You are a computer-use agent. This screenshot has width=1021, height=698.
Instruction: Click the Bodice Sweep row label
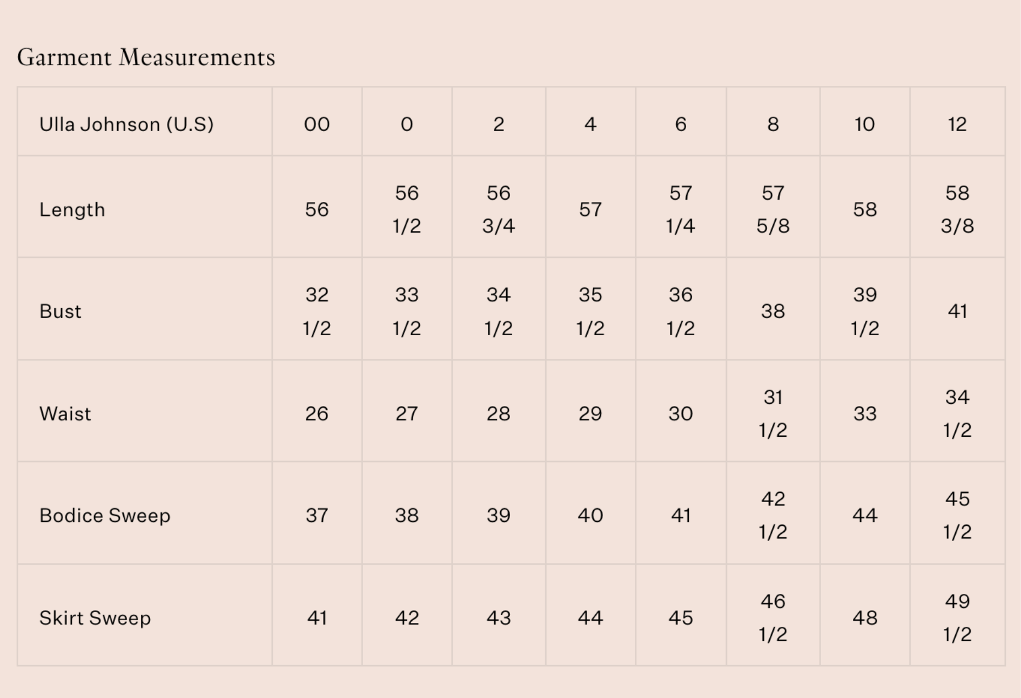tap(105, 516)
